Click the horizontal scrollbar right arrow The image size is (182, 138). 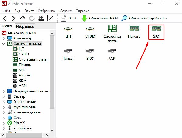click(47, 135)
